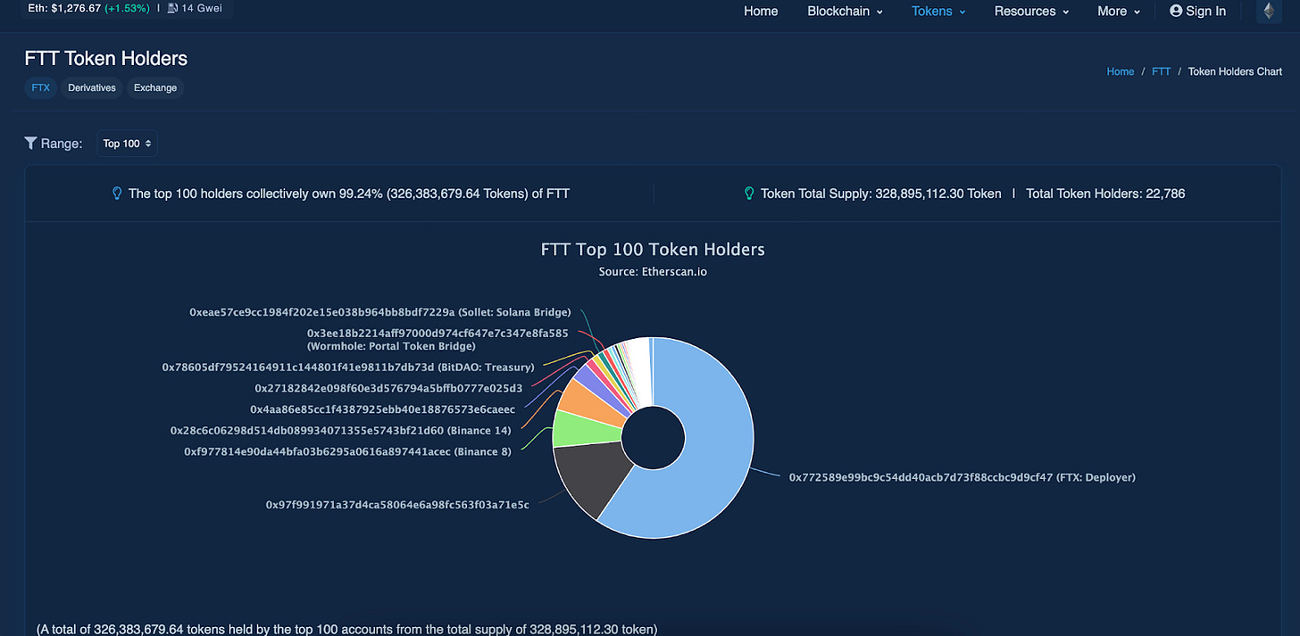Click the Wormhole: Portal Token Bridge label
This screenshot has width=1300, height=636.
click(437, 339)
